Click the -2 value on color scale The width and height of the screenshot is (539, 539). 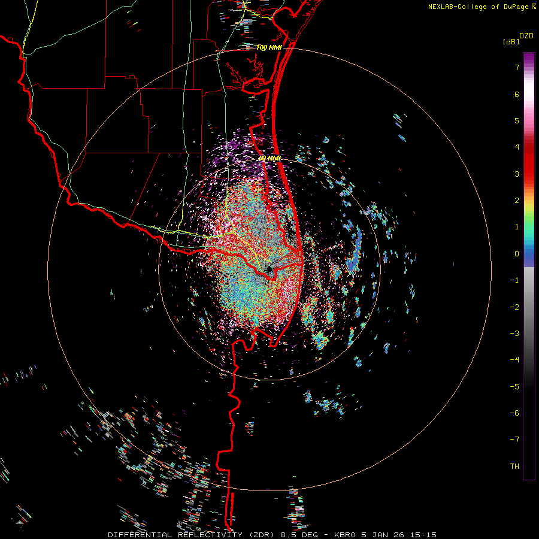[514, 307]
